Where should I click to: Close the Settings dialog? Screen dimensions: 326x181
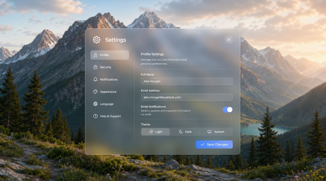click(229, 40)
